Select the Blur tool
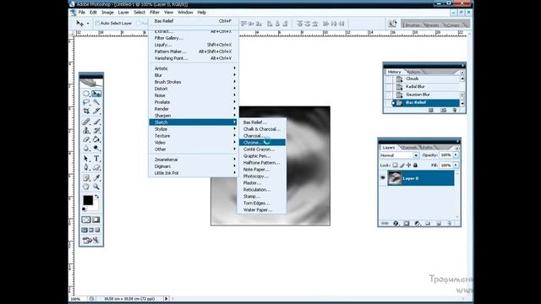 click(x=86, y=149)
